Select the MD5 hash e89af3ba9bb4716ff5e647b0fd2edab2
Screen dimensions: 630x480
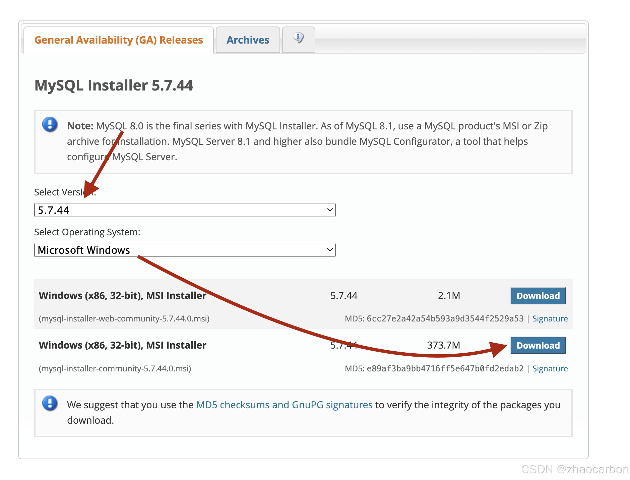click(445, 368)
